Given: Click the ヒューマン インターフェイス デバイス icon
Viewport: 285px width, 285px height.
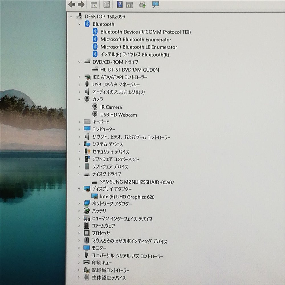Looking at the screenshot, I should tap(87, 219).
